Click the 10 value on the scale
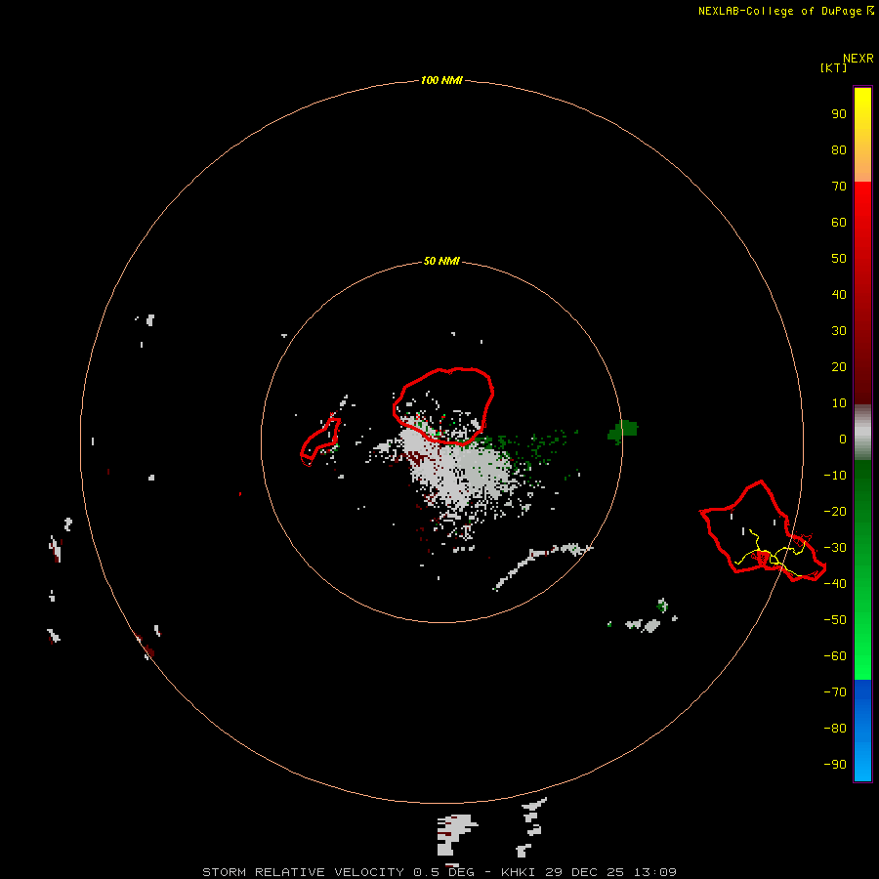879x879 pixels. point(839,403)
